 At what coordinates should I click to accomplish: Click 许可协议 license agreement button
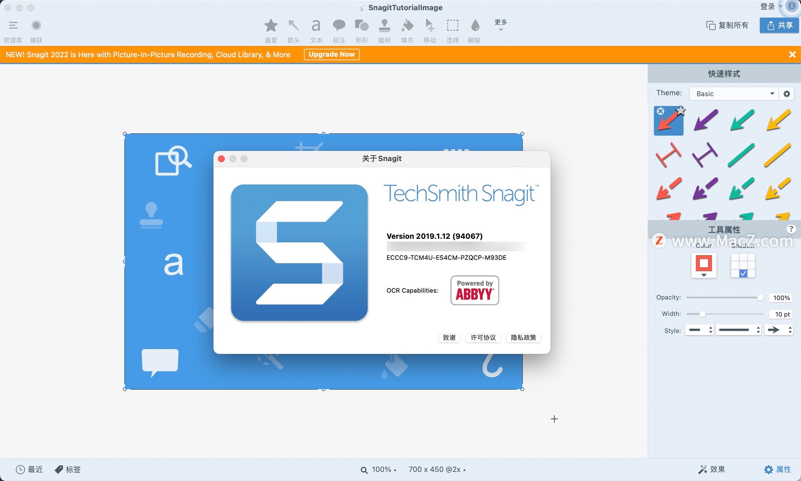(x=483, y=338)
